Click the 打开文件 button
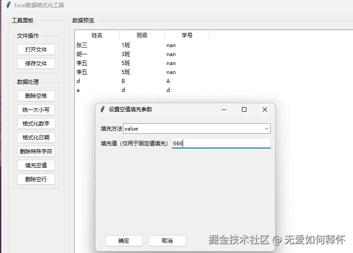The height and width of the screenshot is (253, 353). point(36,50)
